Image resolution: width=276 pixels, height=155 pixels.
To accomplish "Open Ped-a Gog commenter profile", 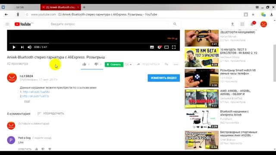I will point(25,138).
